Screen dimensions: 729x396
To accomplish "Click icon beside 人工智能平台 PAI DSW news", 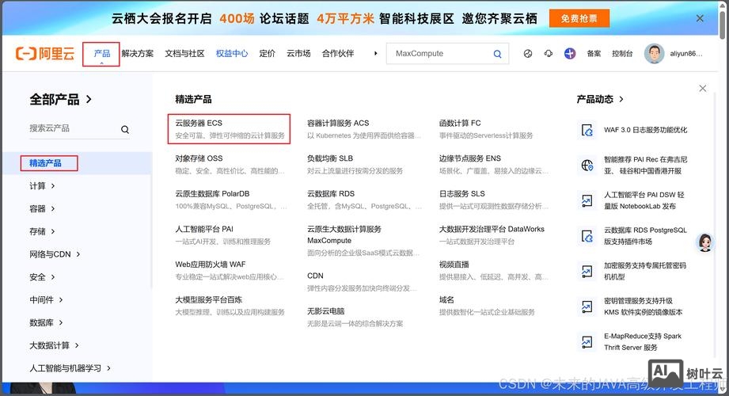I will 587,200.
